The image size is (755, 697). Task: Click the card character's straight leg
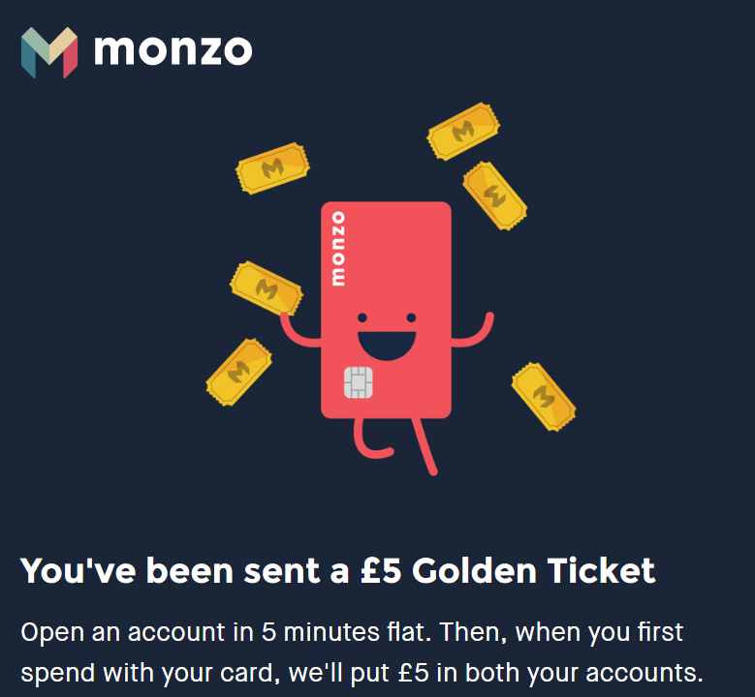pyautogui.click(x=425, y=447)
